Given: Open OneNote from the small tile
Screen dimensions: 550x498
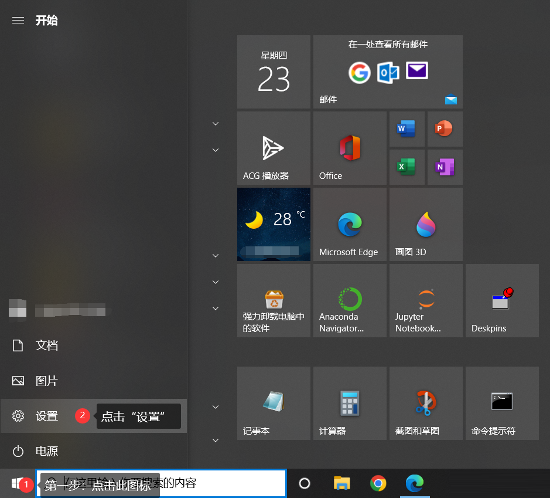Looking at the screenshot, I should click(445, 167).
